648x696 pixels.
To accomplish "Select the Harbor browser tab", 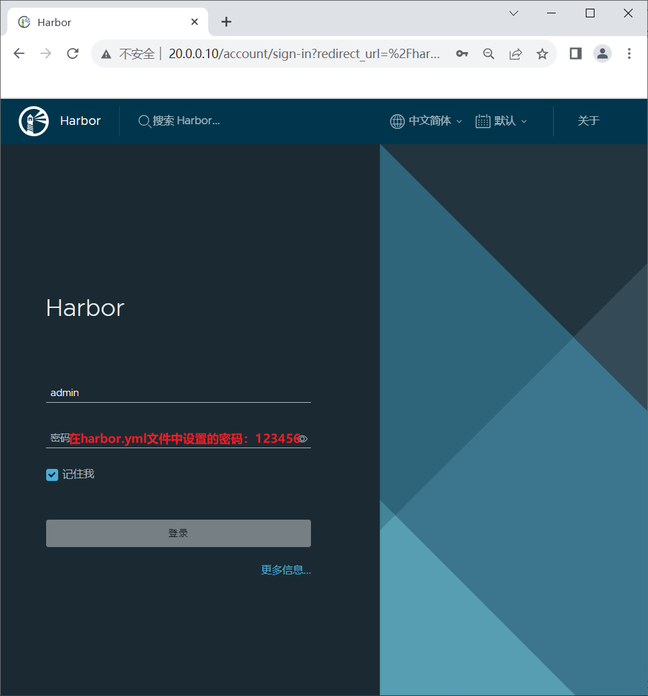I will tap(108, 22).
